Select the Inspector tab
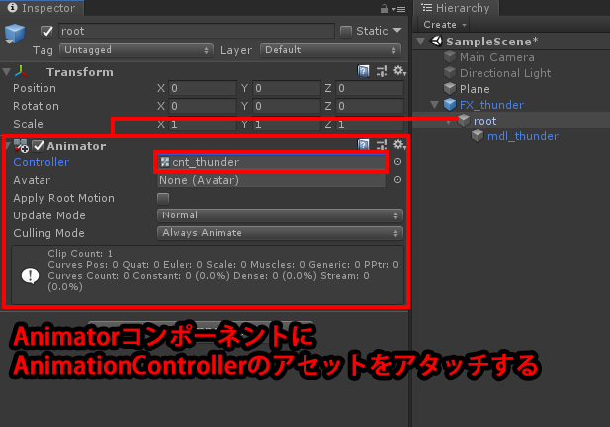 pyautogui.click(x=42, y=8)
